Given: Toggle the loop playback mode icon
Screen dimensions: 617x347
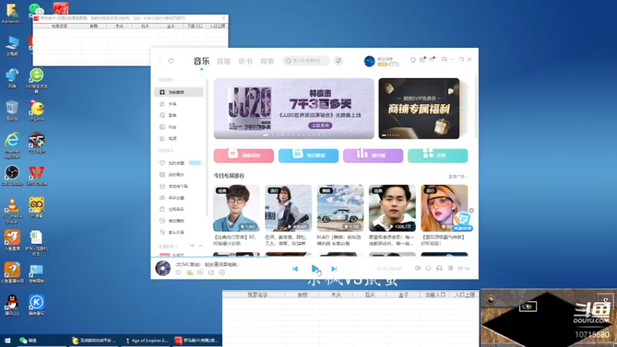Looking at the screenshot, I should 428,268.
